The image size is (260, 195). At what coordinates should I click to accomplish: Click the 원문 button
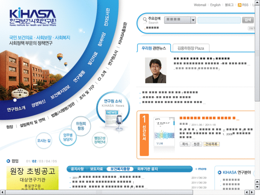click(x=197, y=144)
